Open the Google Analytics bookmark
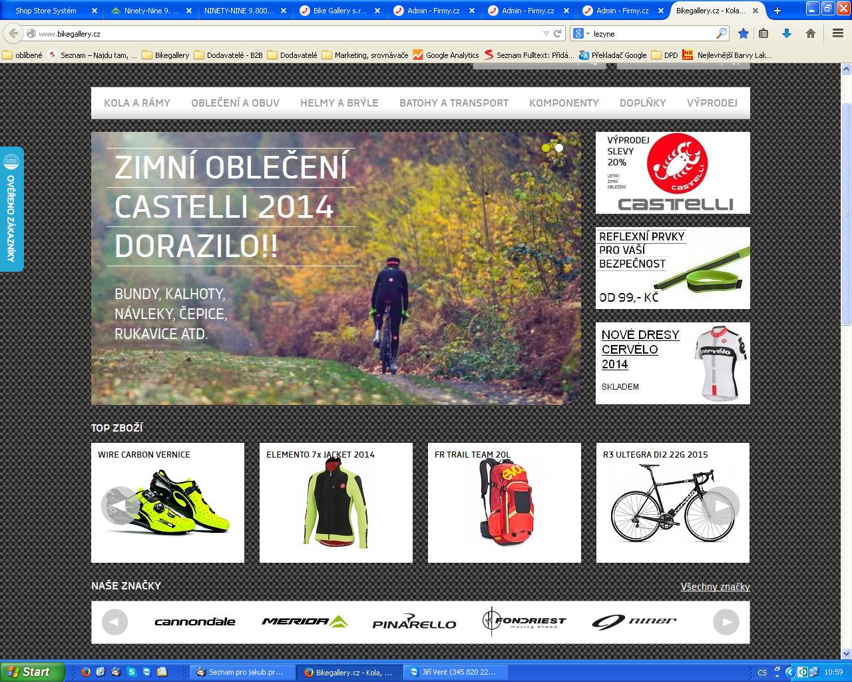This screenshot has height=682, width=852. click(446, 55)
